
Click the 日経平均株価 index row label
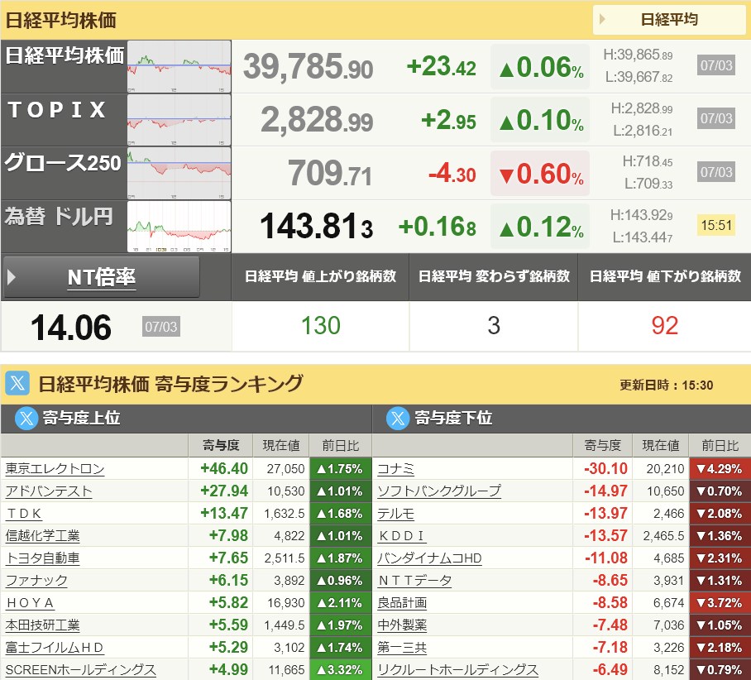(x=65, y=55)
